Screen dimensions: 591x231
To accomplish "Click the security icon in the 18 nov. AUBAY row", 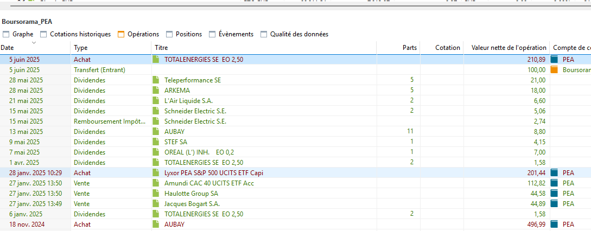I will coord(156,224).
